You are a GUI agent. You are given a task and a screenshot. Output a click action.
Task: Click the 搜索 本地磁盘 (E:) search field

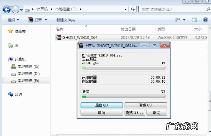172,9
